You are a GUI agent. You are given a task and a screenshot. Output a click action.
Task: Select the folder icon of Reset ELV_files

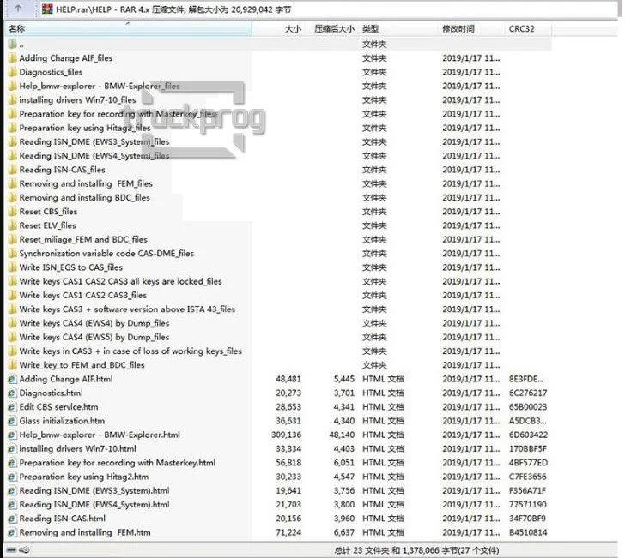click(12, 225)
